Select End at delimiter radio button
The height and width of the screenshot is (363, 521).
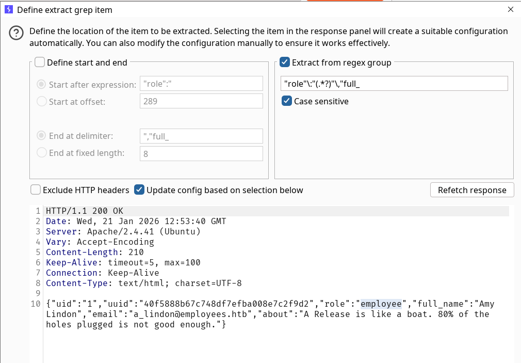tap(42, 136)
